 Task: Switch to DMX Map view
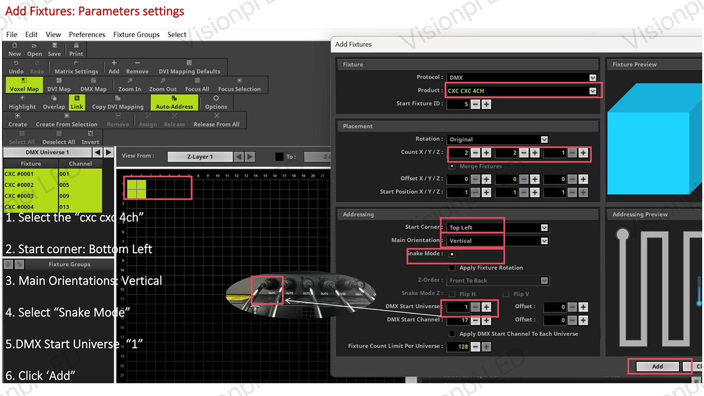[x=94, y=85]
